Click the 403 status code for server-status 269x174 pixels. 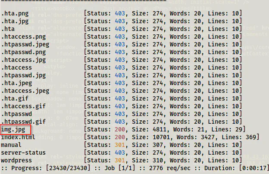[x=120, y=153]
